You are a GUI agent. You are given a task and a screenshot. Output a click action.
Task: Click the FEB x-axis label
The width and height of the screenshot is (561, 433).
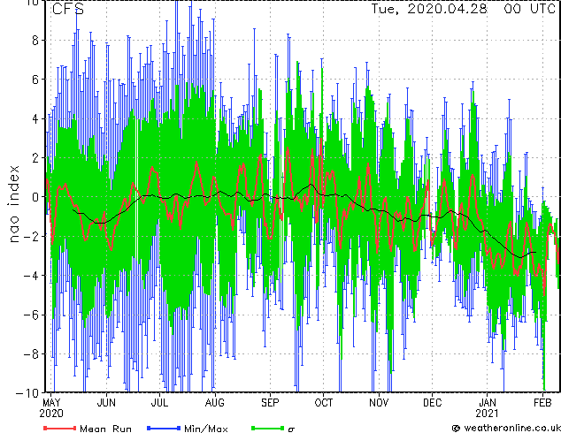click(x=542, y=403)
